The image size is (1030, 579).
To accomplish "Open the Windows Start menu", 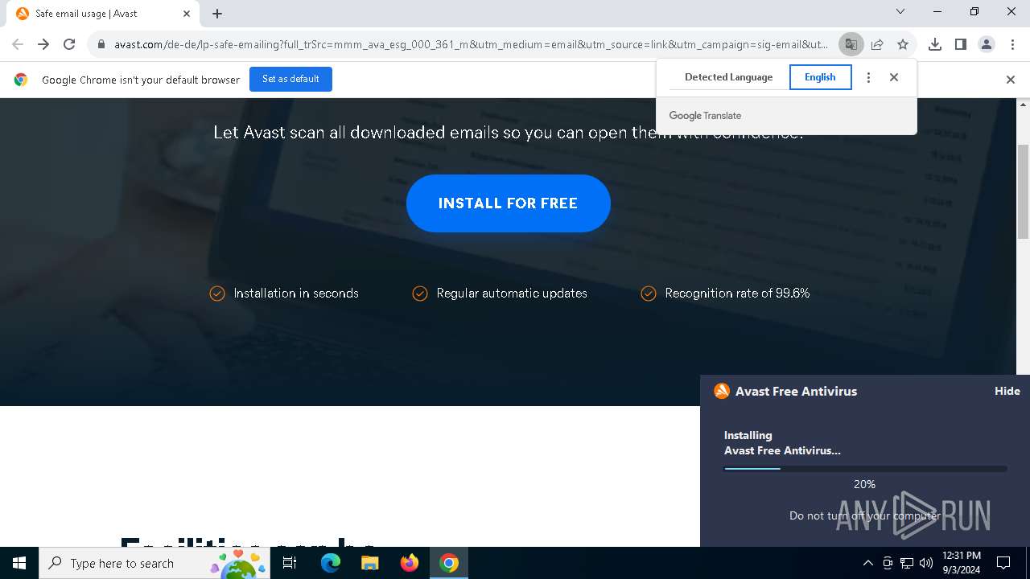I will click(19, 563).
